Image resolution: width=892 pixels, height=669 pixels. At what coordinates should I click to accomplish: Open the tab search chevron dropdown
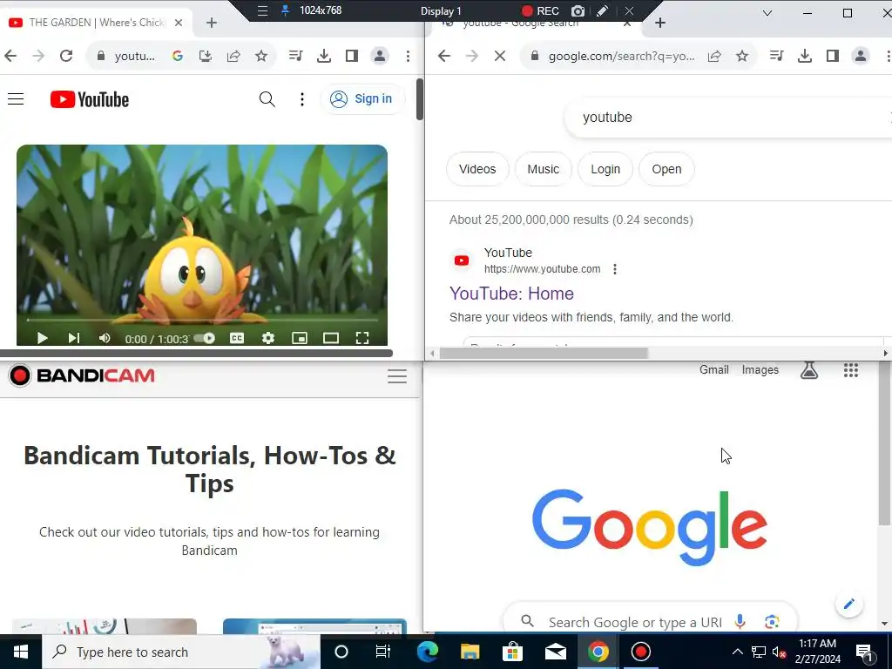tap(767, 13)
